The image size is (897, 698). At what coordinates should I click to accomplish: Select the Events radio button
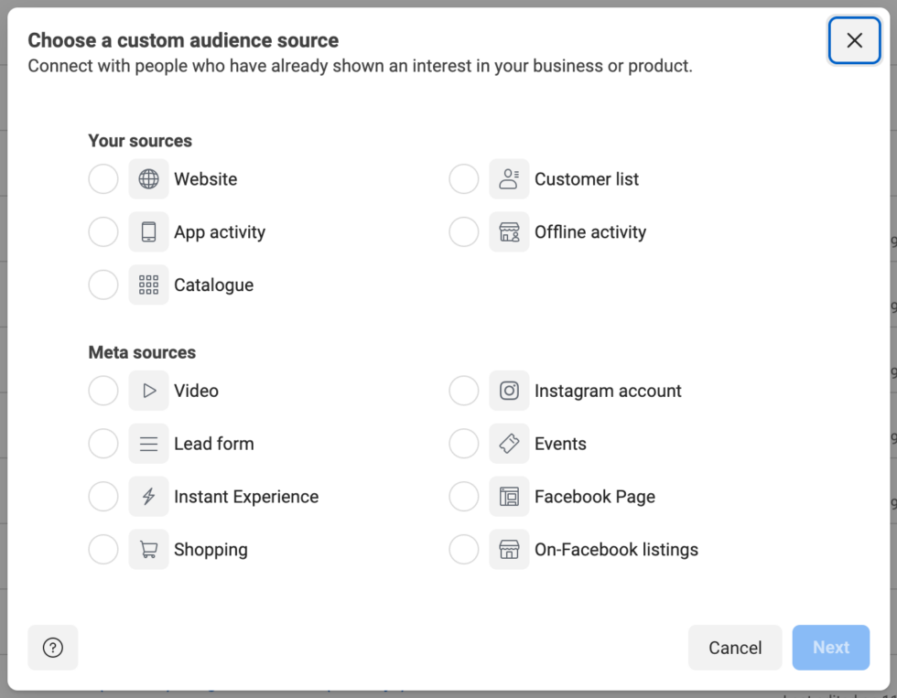[463, 444]
